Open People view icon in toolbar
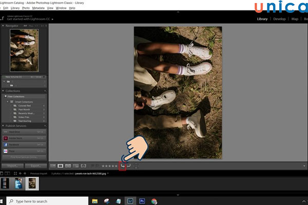The image size is (308, 205). 83,166
